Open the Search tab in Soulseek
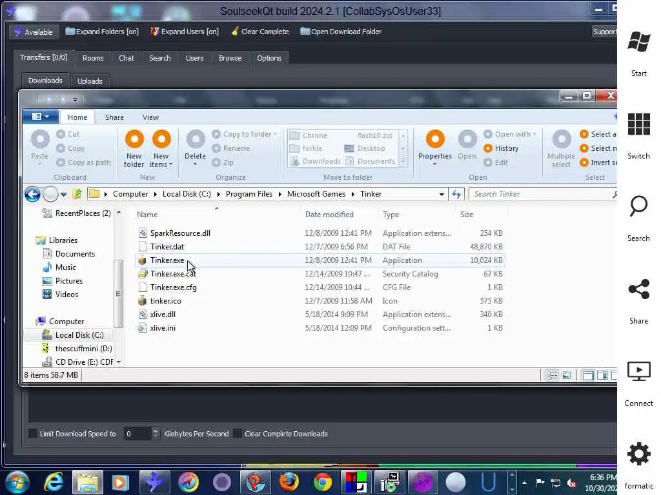 tap(160, 58)
